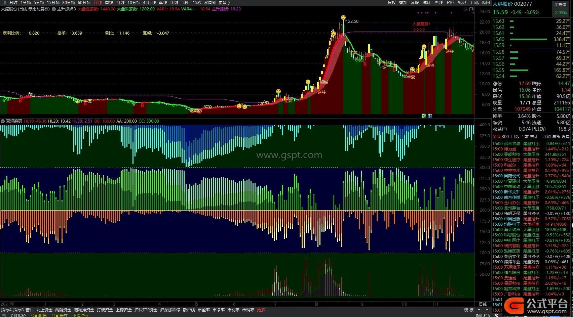573x317 pixels.
Task: Click the 金山办公 alert row
Action: pos(532,203)
